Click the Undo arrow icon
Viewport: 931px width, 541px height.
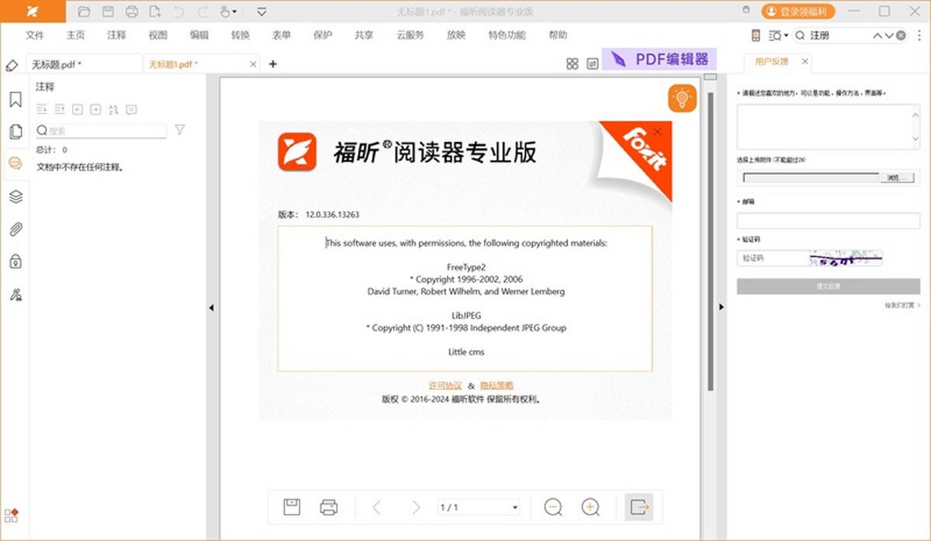point(180,12)
